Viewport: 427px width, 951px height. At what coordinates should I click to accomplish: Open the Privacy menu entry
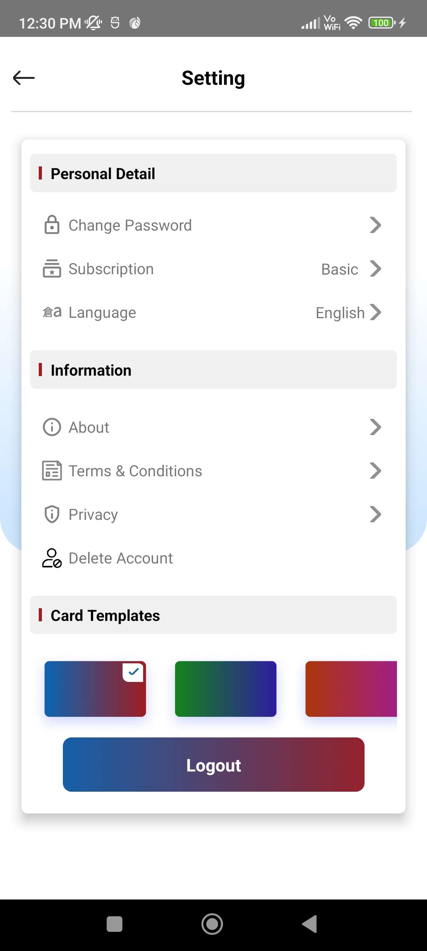point(93,514)
